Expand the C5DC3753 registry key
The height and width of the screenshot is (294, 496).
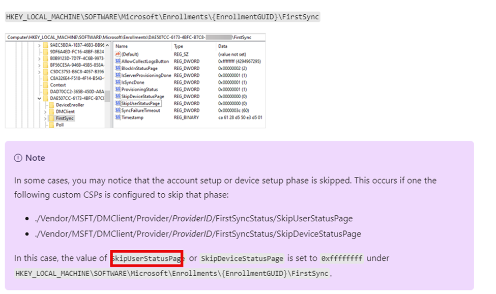point(39,72)
